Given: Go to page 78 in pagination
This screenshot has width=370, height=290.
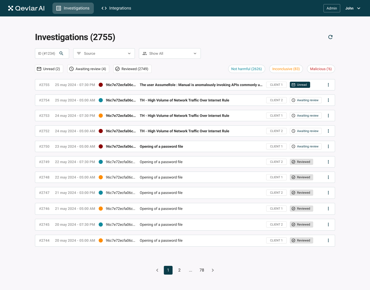Looking at the screenshot, I should click(202, 270).
